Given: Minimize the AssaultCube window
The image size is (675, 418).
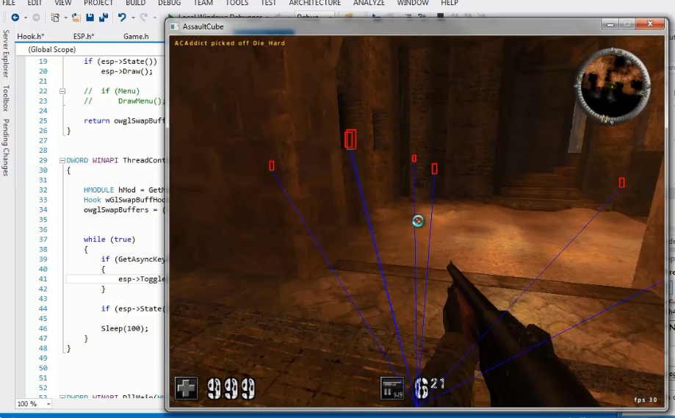Looking at the screenshot, I should tap(610, 24).
